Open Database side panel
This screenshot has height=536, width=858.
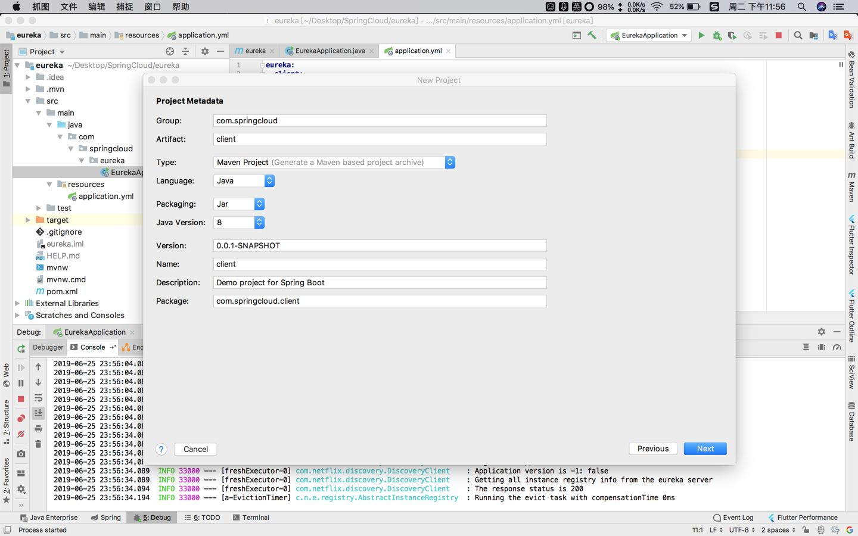pyautogui.click(x=851, y=422)
